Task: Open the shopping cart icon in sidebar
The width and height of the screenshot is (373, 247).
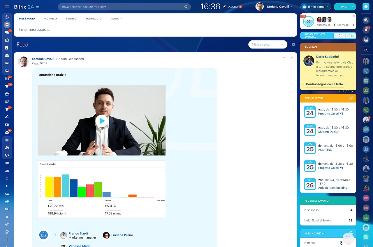Action: [x=7, y=109]
